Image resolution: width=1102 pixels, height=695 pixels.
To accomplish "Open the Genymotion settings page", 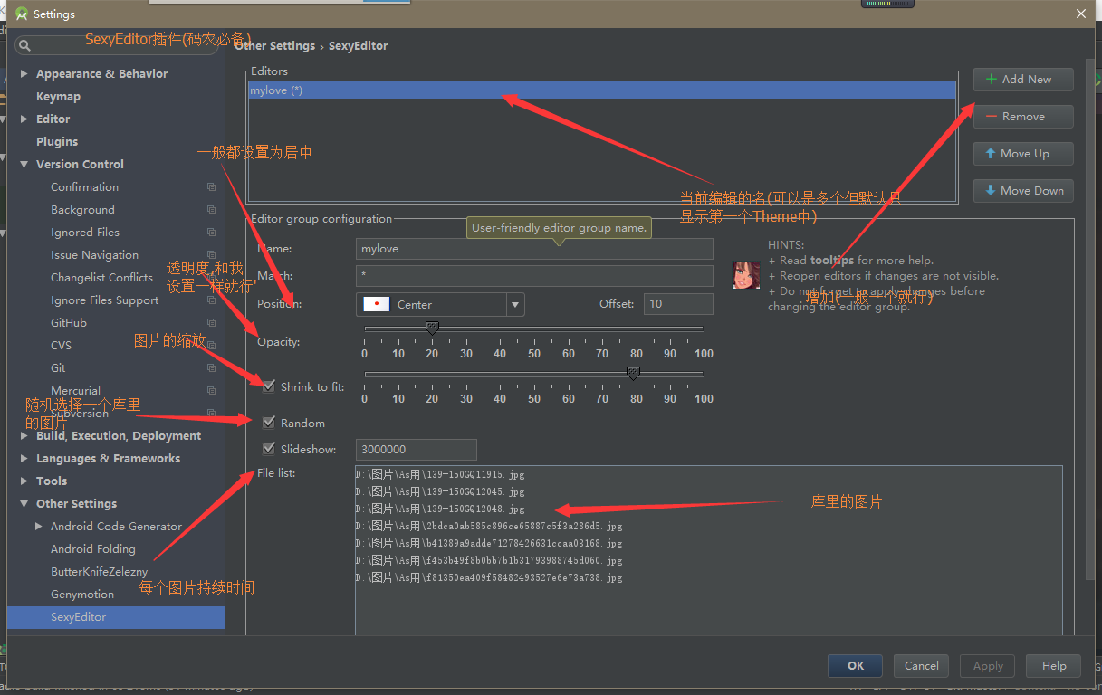I will tap(82, 595).
